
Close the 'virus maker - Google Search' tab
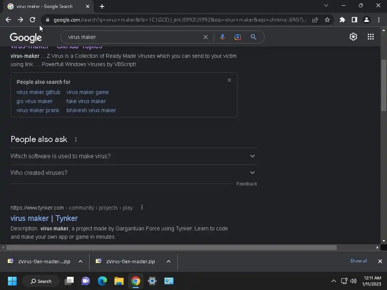tap(88, 6)
